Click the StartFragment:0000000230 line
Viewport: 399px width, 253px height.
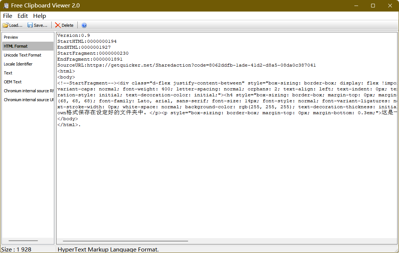(93, 53)
